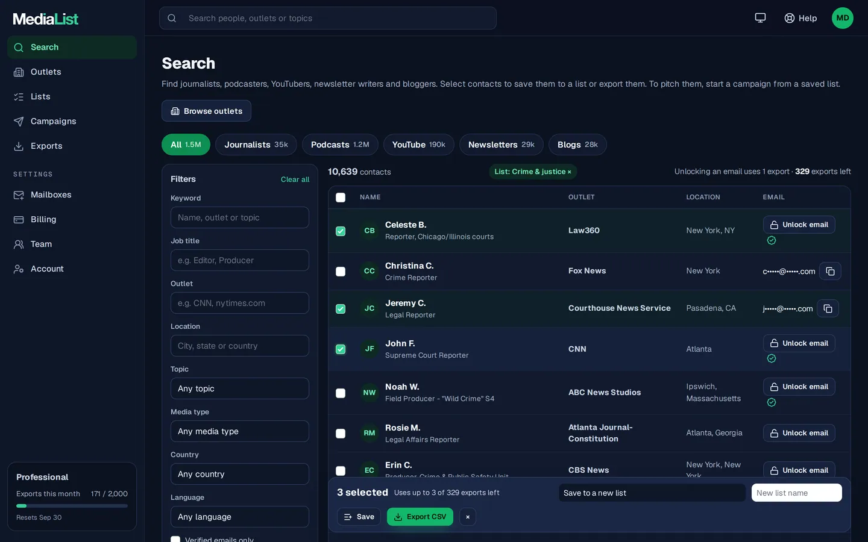Viewport: 868px width, 542px height.
Task: Focus the Job title filter field
Action: pos(240,260)
